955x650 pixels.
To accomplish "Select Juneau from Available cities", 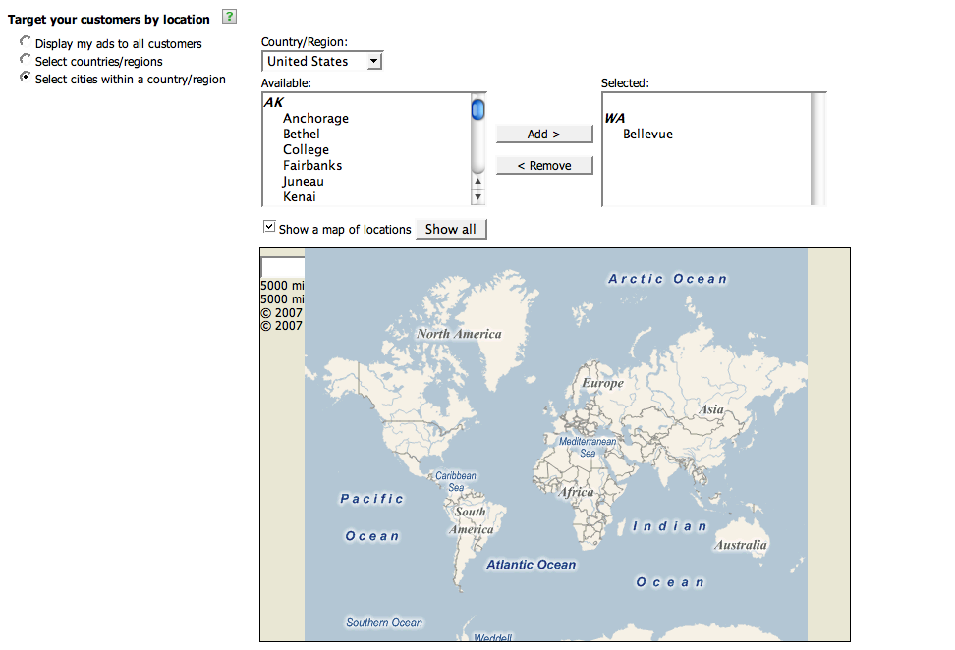I will [303, 182].
